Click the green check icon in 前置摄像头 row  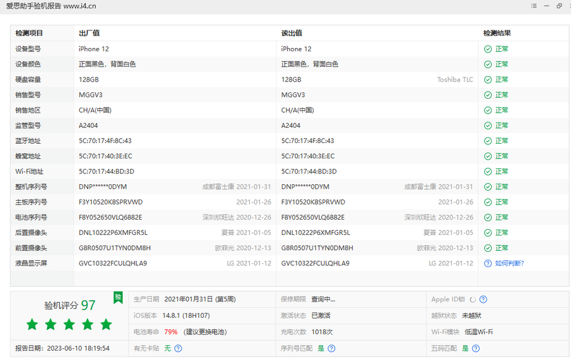coord(488,248)
